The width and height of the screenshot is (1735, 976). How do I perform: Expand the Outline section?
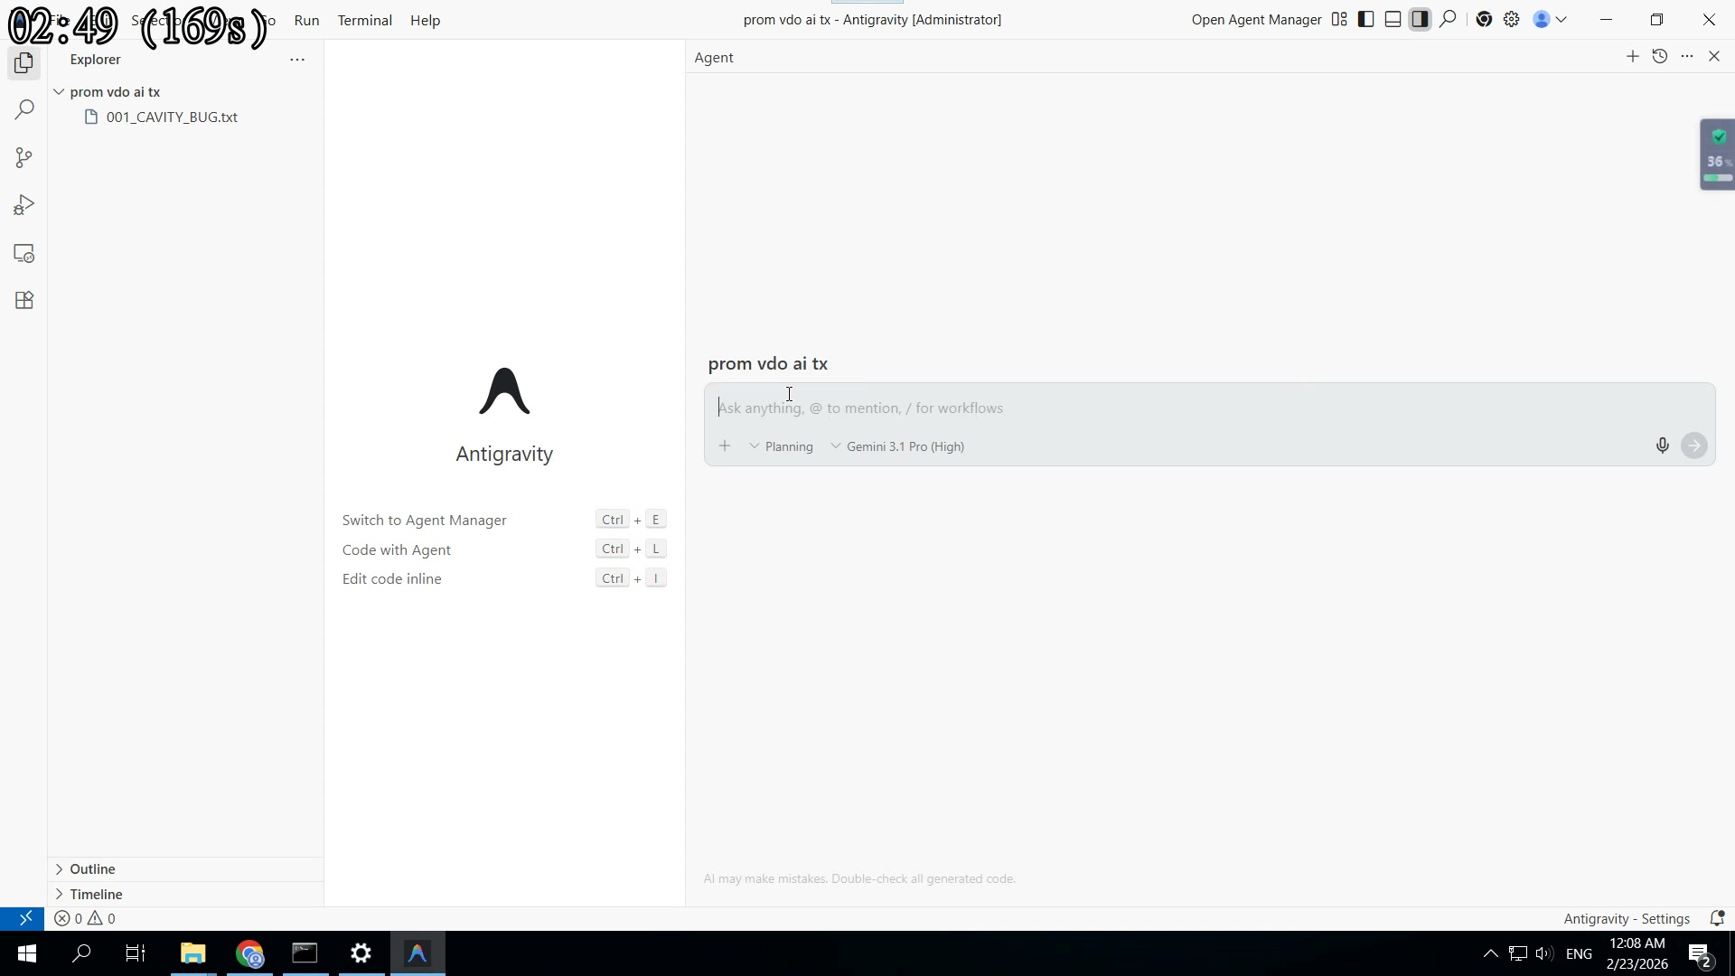click(x=92, y=869)
